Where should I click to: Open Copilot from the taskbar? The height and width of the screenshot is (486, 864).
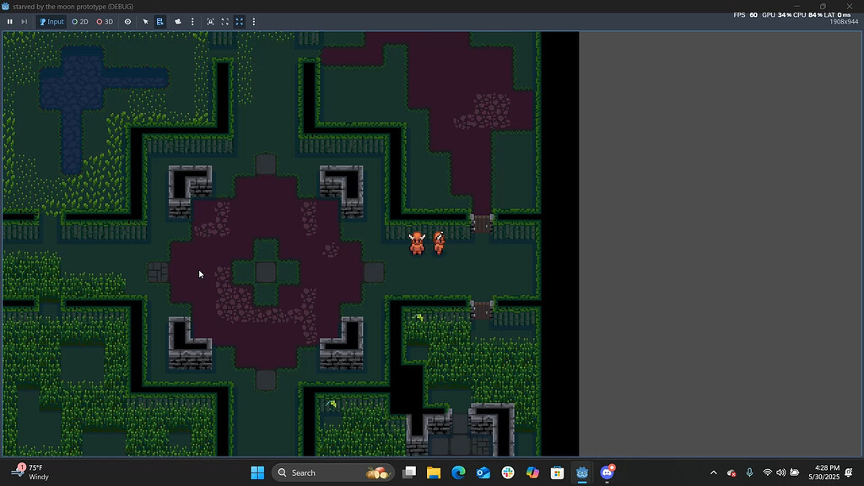point(533,472)
